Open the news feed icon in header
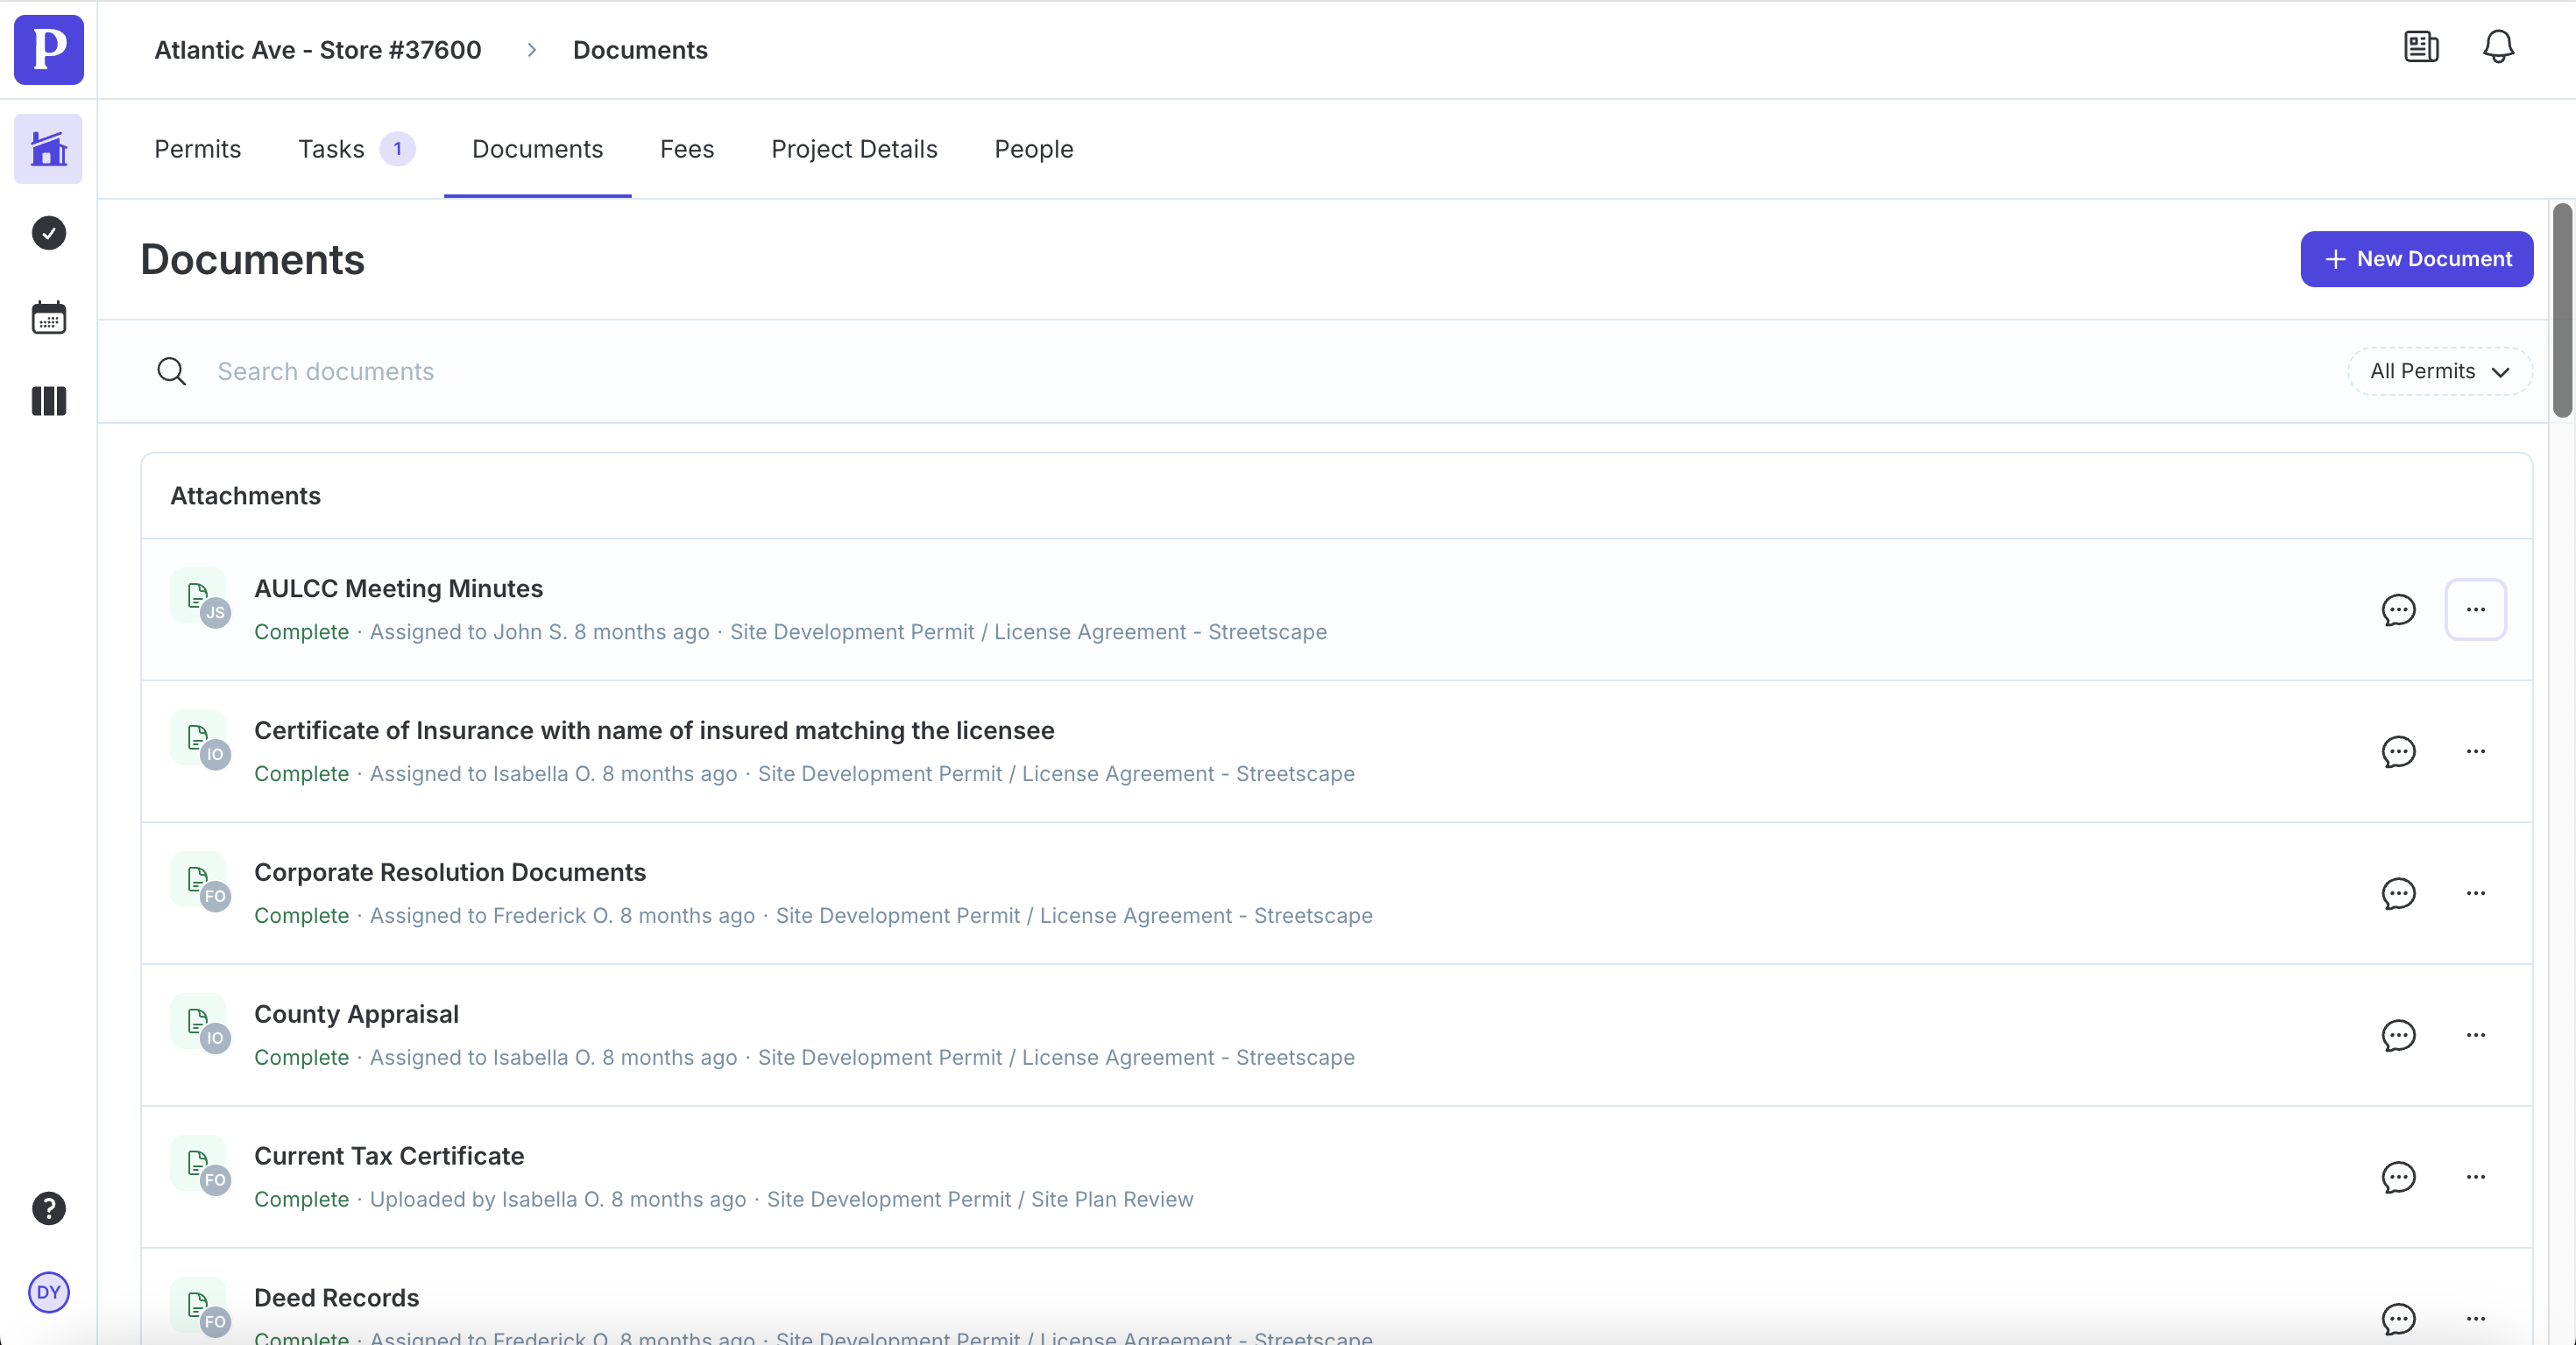This screenshot has height=1345, width=2576. [2421, 47]
